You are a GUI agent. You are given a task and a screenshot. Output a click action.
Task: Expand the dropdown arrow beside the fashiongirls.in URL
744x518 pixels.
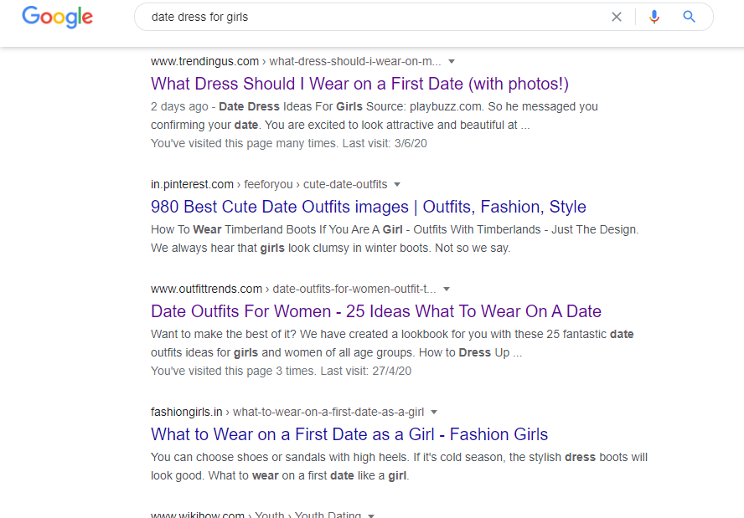click(434, 413)
